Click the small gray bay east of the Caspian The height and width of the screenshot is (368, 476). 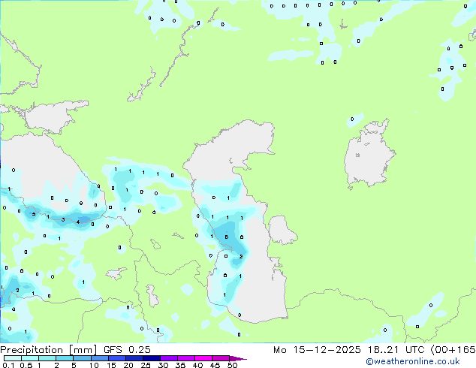click(x=280, y=230)
